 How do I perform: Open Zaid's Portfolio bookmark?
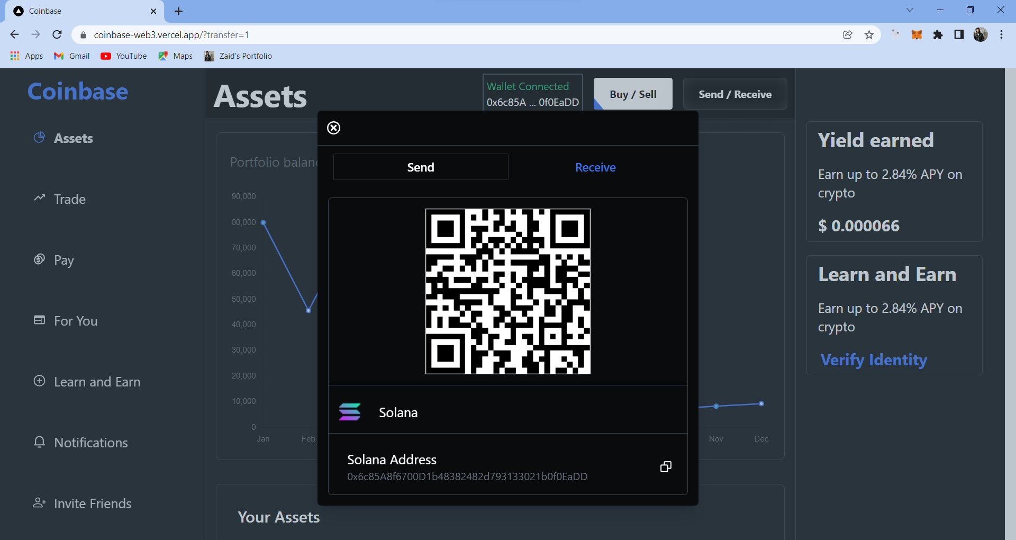(238, 56)
